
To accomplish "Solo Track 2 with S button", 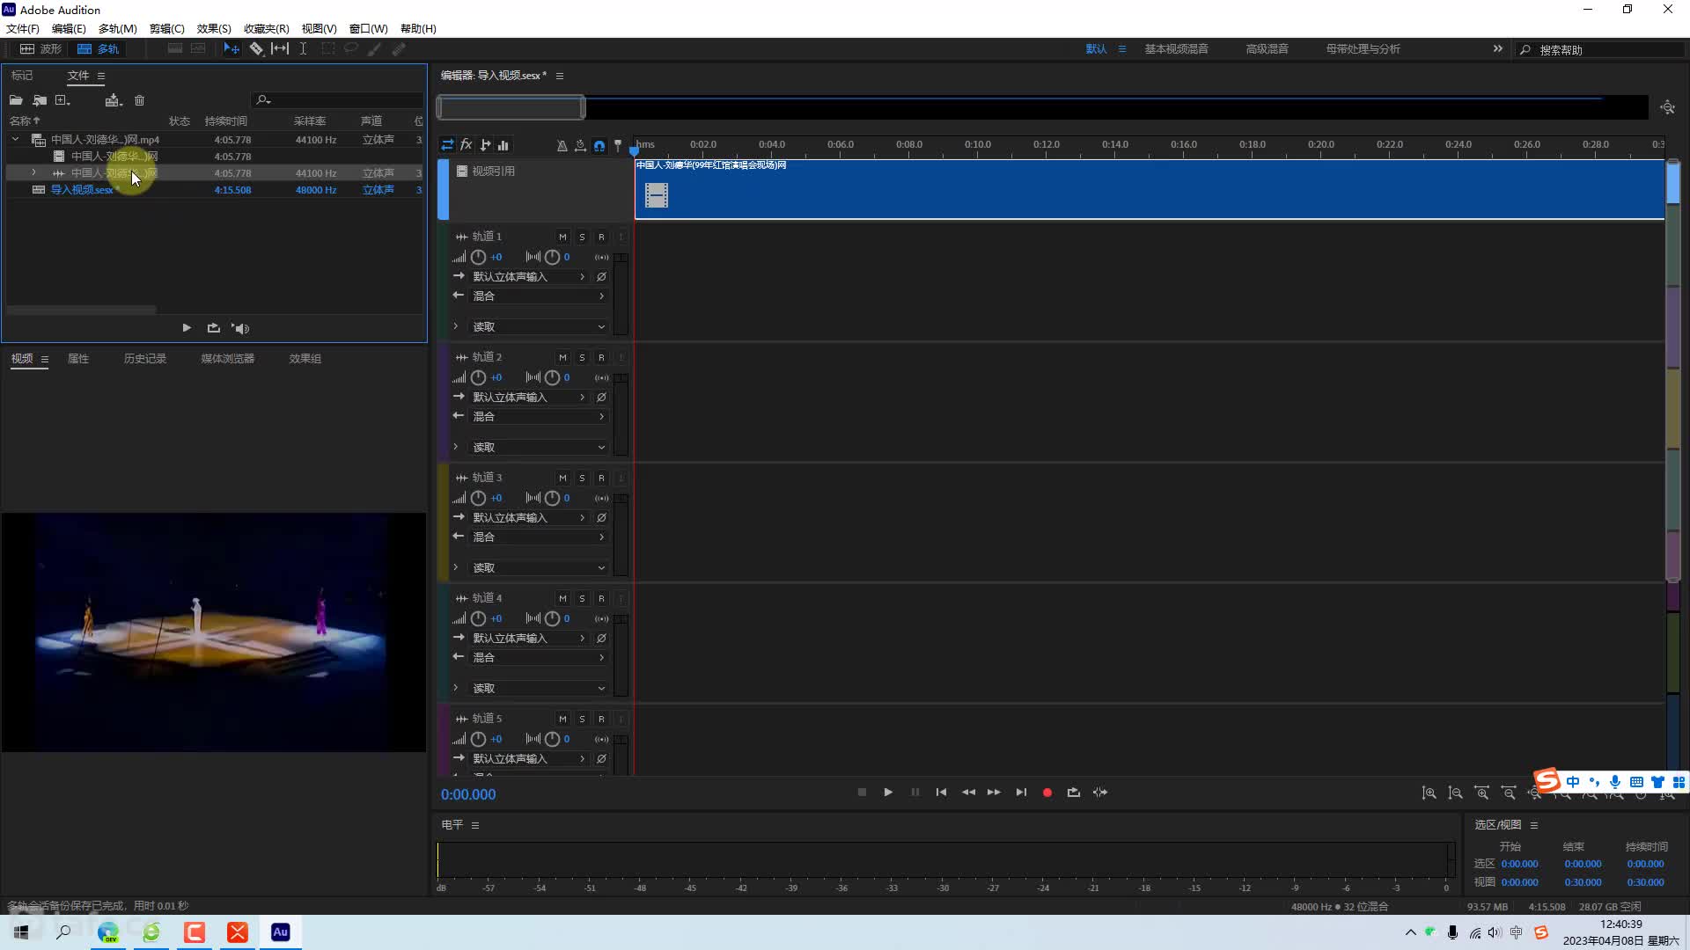I will tap(582, 357).
